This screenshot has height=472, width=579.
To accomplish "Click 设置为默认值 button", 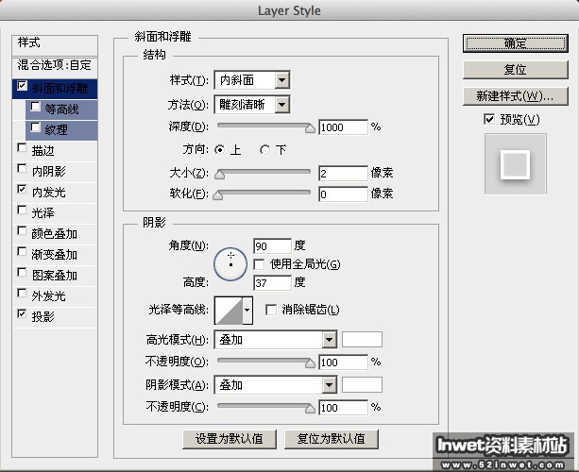I will point(230,439).
